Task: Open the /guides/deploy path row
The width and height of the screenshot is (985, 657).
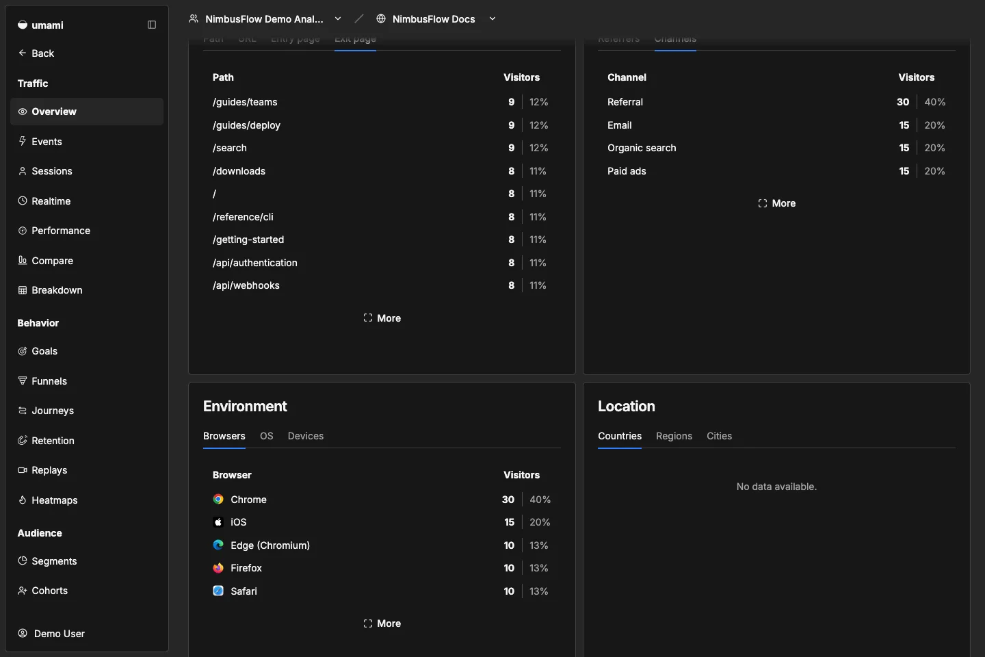Action: [x=381, y=125]
